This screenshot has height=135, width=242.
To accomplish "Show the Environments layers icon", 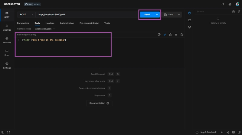I will tap(190, 27).
